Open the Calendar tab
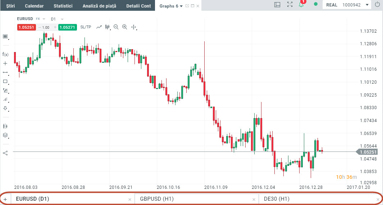Image resolution: width=383 pixels, height=205 pixels. (34, 6)
